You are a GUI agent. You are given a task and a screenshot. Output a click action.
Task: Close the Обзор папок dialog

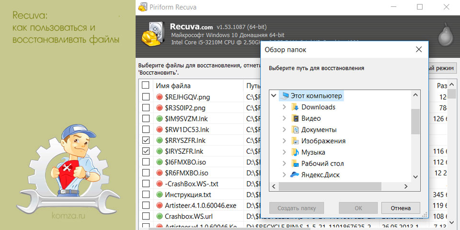pyautogui.click(x=419, y=50)
